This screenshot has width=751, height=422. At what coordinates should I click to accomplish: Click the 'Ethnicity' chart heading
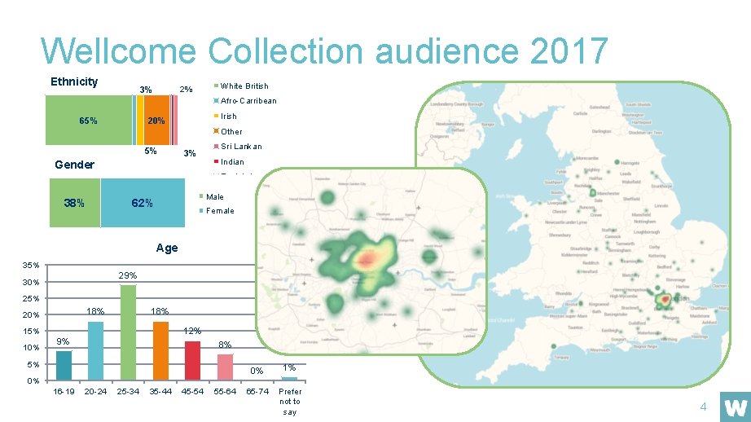[x=74, y=81]
